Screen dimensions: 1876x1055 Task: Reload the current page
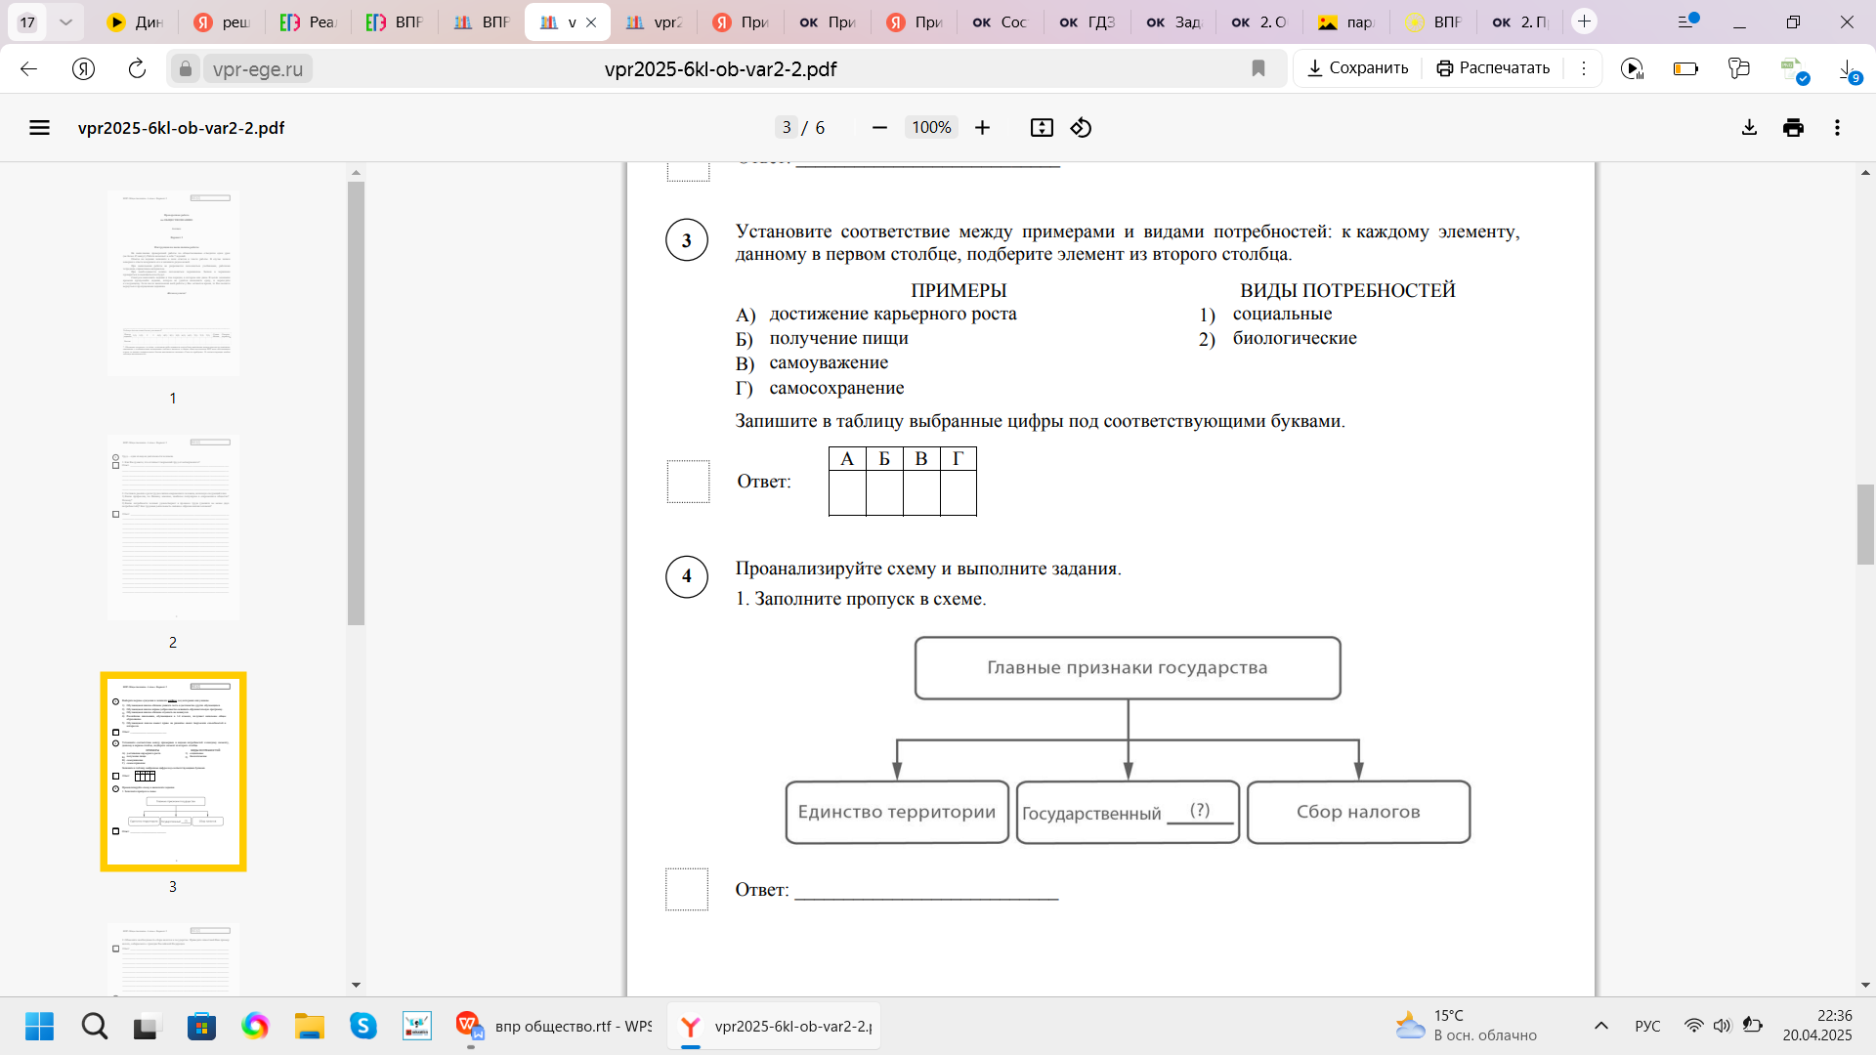(x=137, y=68)
